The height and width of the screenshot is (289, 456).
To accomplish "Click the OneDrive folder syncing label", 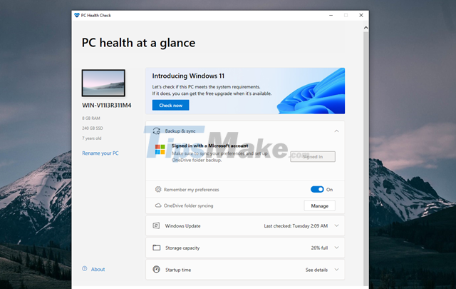I will click(x=188, y=206).
